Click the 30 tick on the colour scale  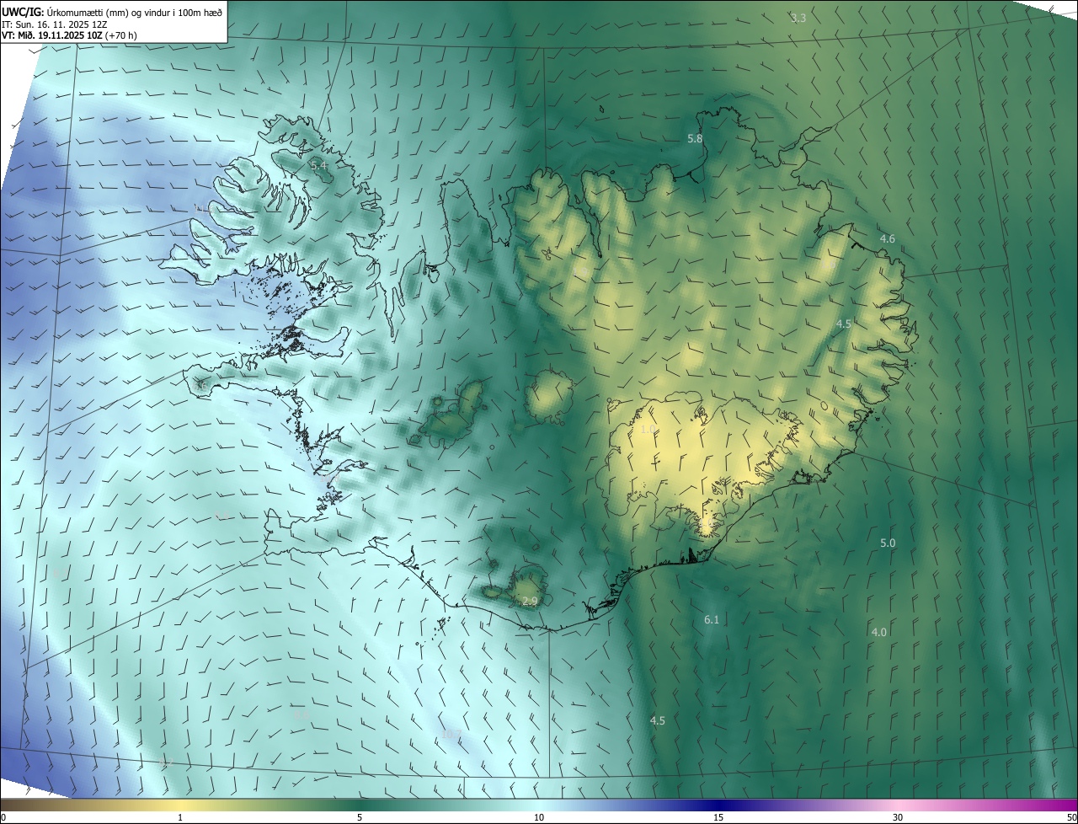pos(898,818)
